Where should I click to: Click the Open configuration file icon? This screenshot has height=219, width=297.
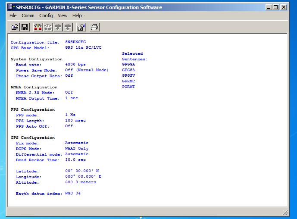pos(15,27)
